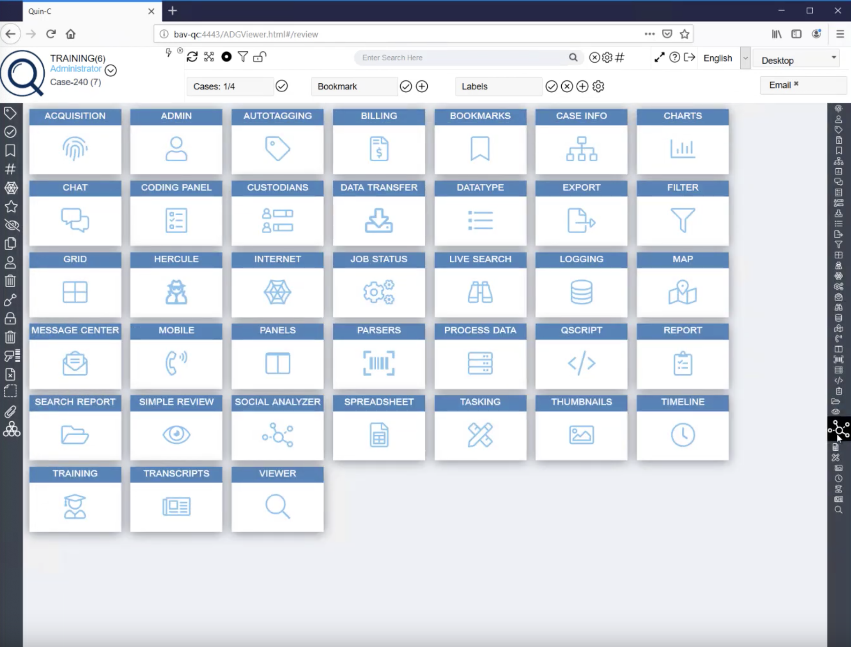Open the help question mark icon
Image resolution: width=851 pixels, height=647 pixels.
(x=674, y=57)
